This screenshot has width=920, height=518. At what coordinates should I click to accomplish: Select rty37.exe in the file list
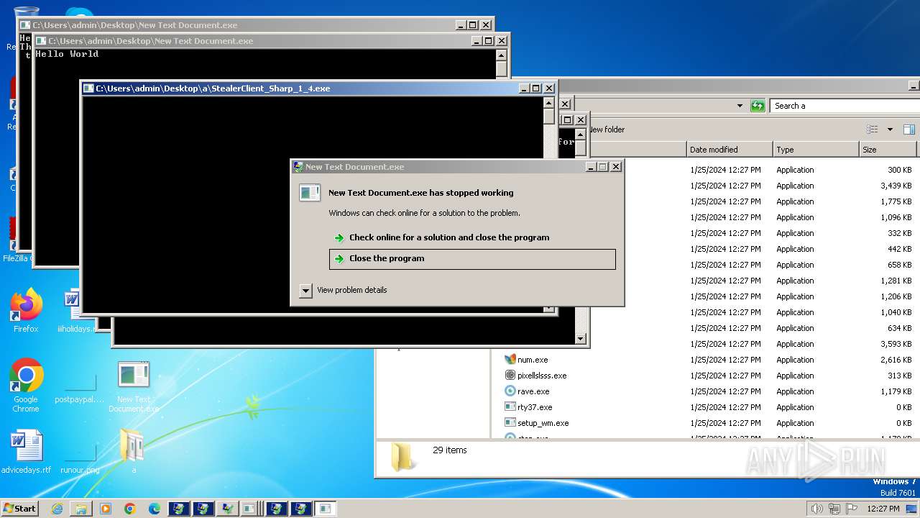pos(535,407)
